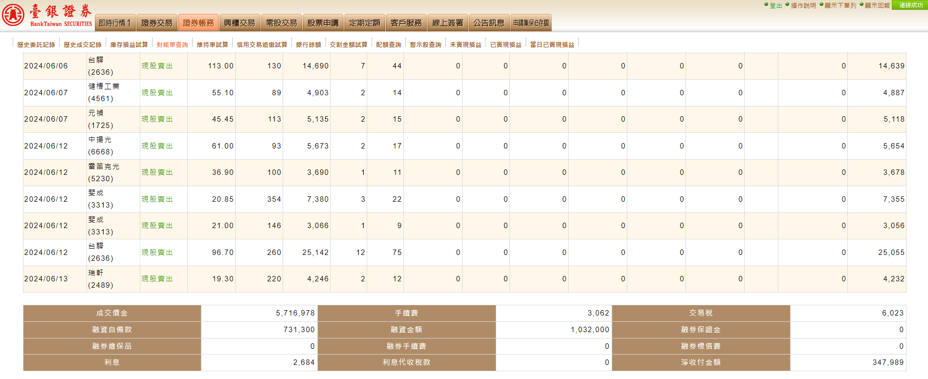
Task: Click the green 連線成功 status indicator
Action: [x=910, y=5]
